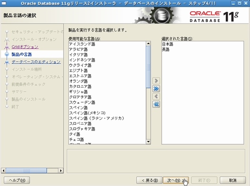
Task: Click the language list scroll-up arrow
Action: coord(148,44)
